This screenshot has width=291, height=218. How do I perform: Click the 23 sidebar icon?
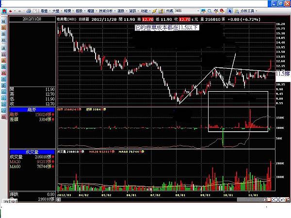click(x=4, y=110)
